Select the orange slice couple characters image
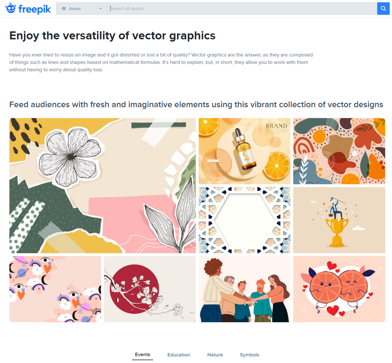 339,289
